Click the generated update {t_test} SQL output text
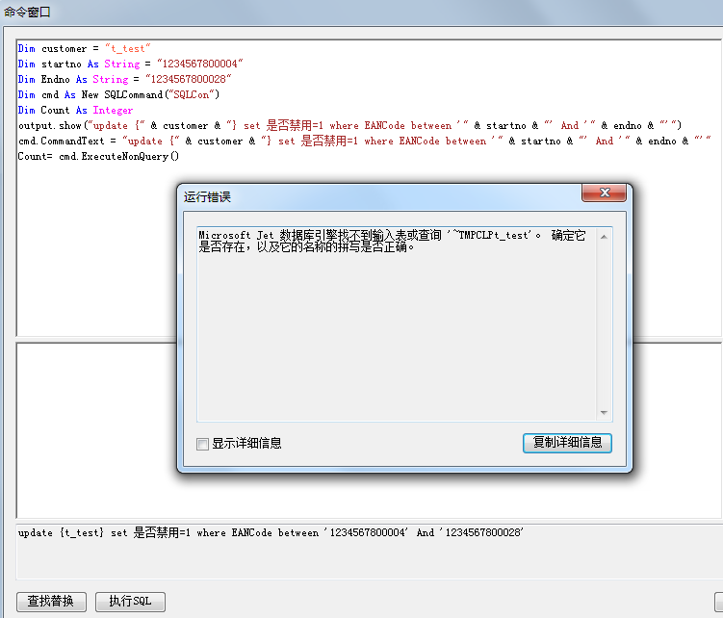Image resolution: width=723 pixels, height=618 pixels. point(271,532)
